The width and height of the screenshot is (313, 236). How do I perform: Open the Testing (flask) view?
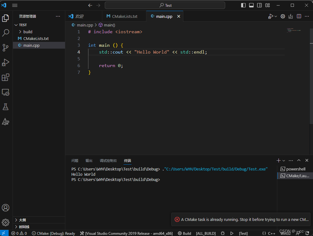pyautogui.click(x=6, y=107)
